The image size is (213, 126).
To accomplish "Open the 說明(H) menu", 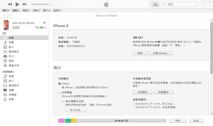I will [x=57, y=11].
